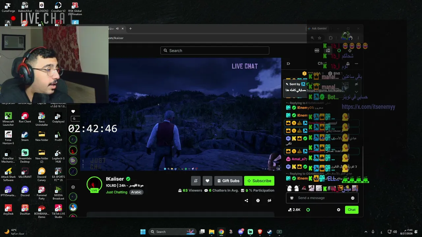Mute the audio-playing browser tab

117,29
